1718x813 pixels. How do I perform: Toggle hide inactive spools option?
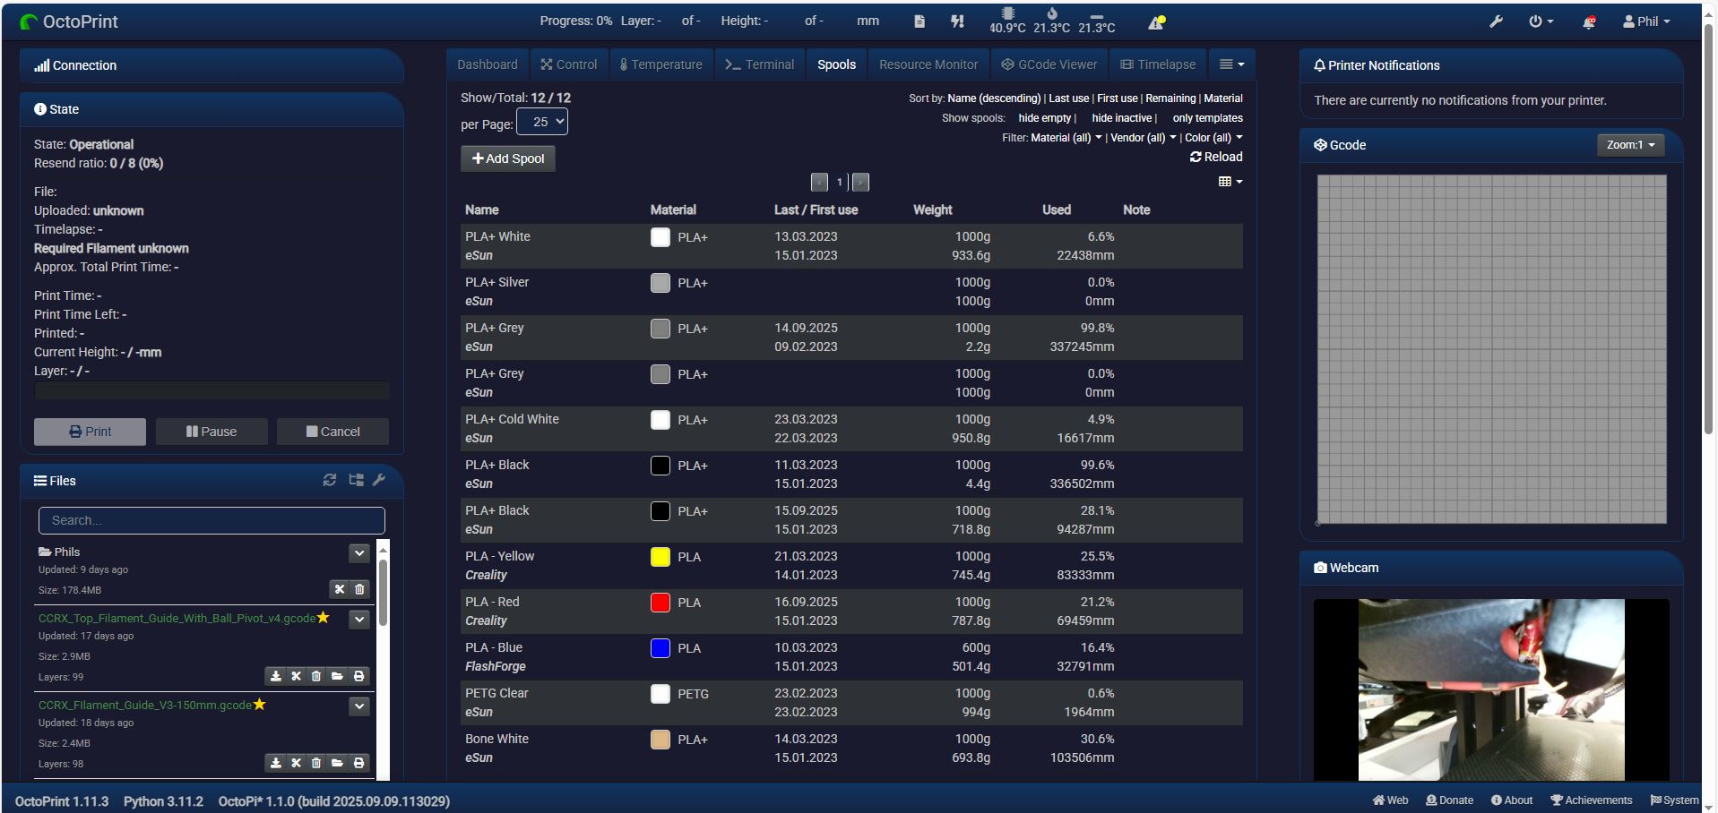[x=1121, y=118]
